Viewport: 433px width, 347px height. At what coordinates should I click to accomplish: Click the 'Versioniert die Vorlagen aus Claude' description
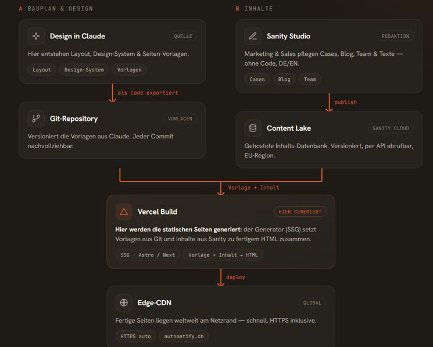[100, 141]
